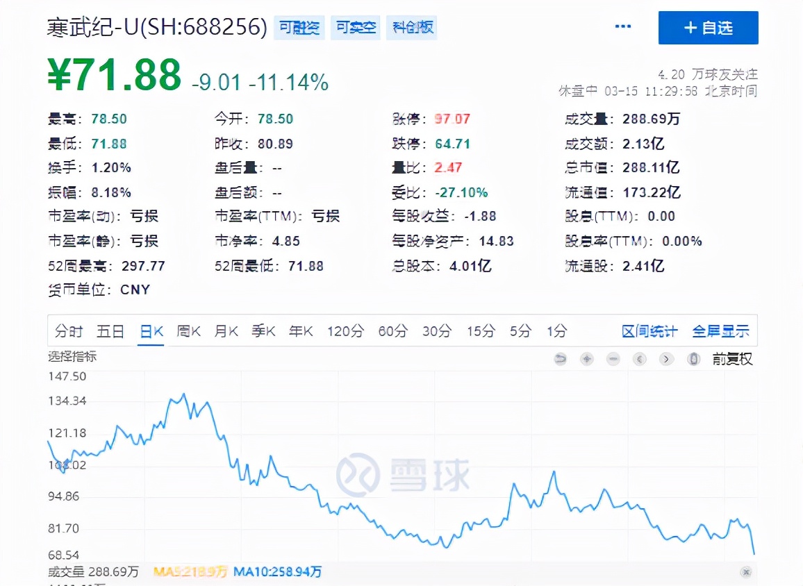
Task: Click the chart icon beside 前复权
Action: pos(693,359)
